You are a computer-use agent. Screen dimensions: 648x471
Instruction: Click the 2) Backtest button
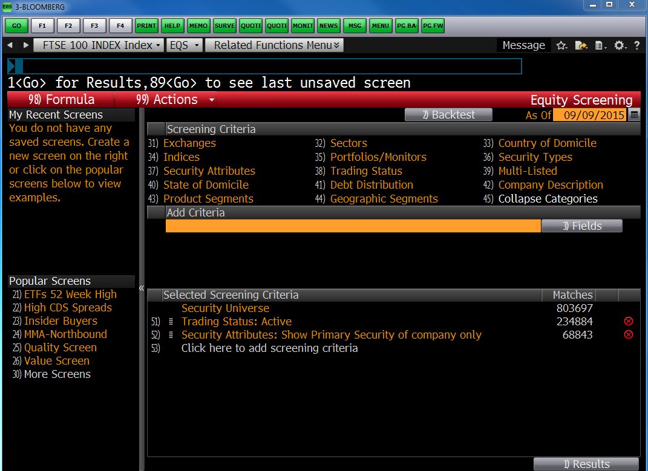tap(448, 115)
